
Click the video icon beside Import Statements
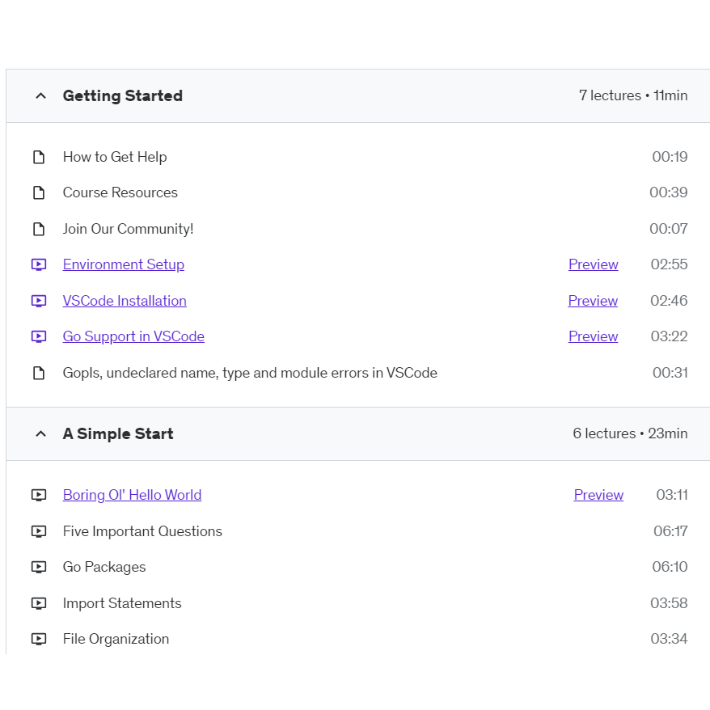[x=39, y=603]
